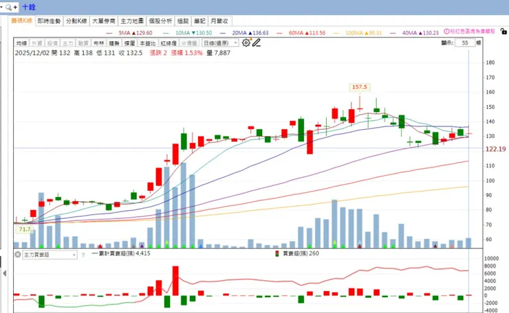Toggle the 分價量 overlay button
Image resolution: width=509 pixels, height=313 pixels.
(189, 43)
